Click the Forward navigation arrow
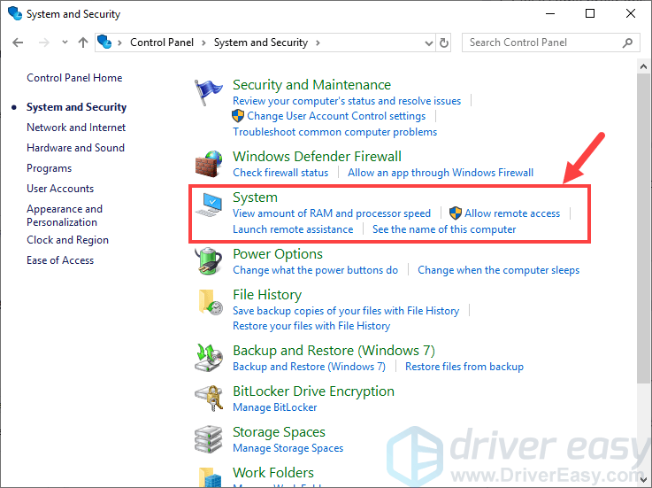 [43, 43]
